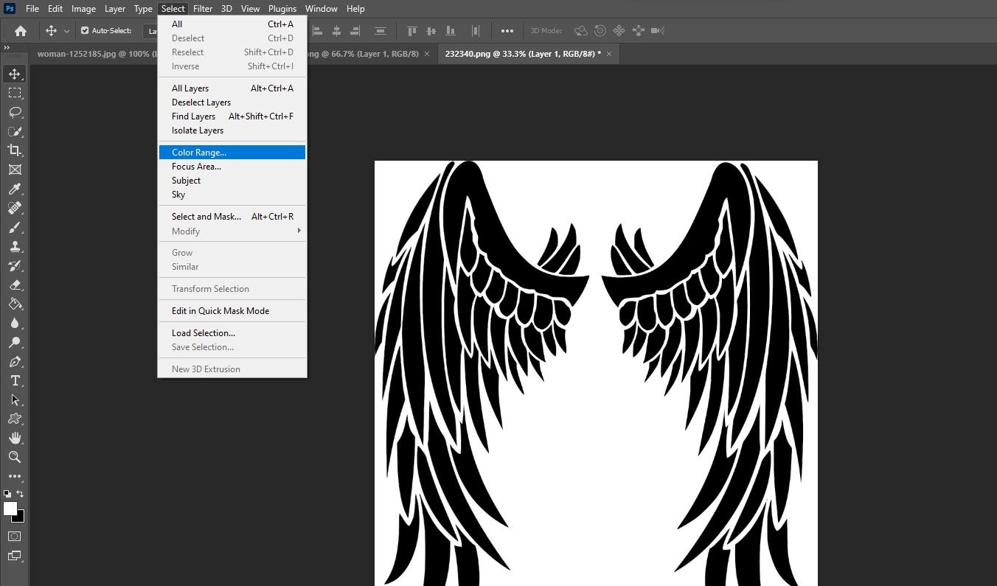
Task: Swap foreground and background colors
Action: [21, 494]
